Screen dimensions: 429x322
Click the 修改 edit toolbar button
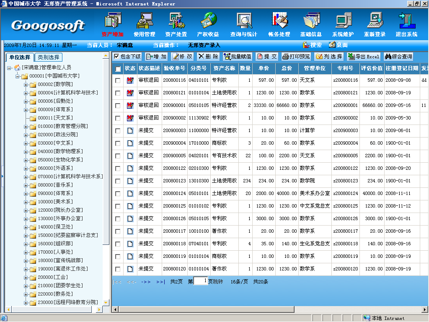pyautogui.click(x=183, y=57)
